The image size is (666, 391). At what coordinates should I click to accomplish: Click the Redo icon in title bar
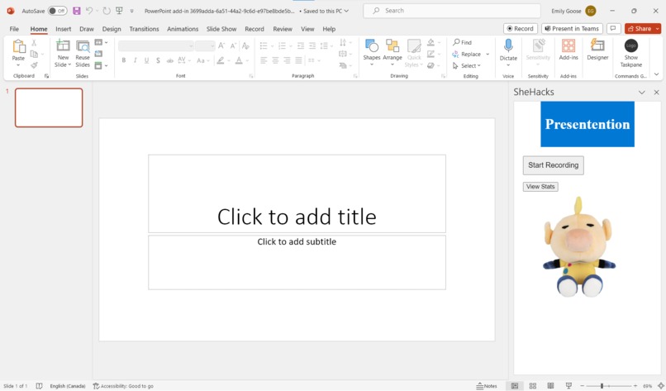107,11
